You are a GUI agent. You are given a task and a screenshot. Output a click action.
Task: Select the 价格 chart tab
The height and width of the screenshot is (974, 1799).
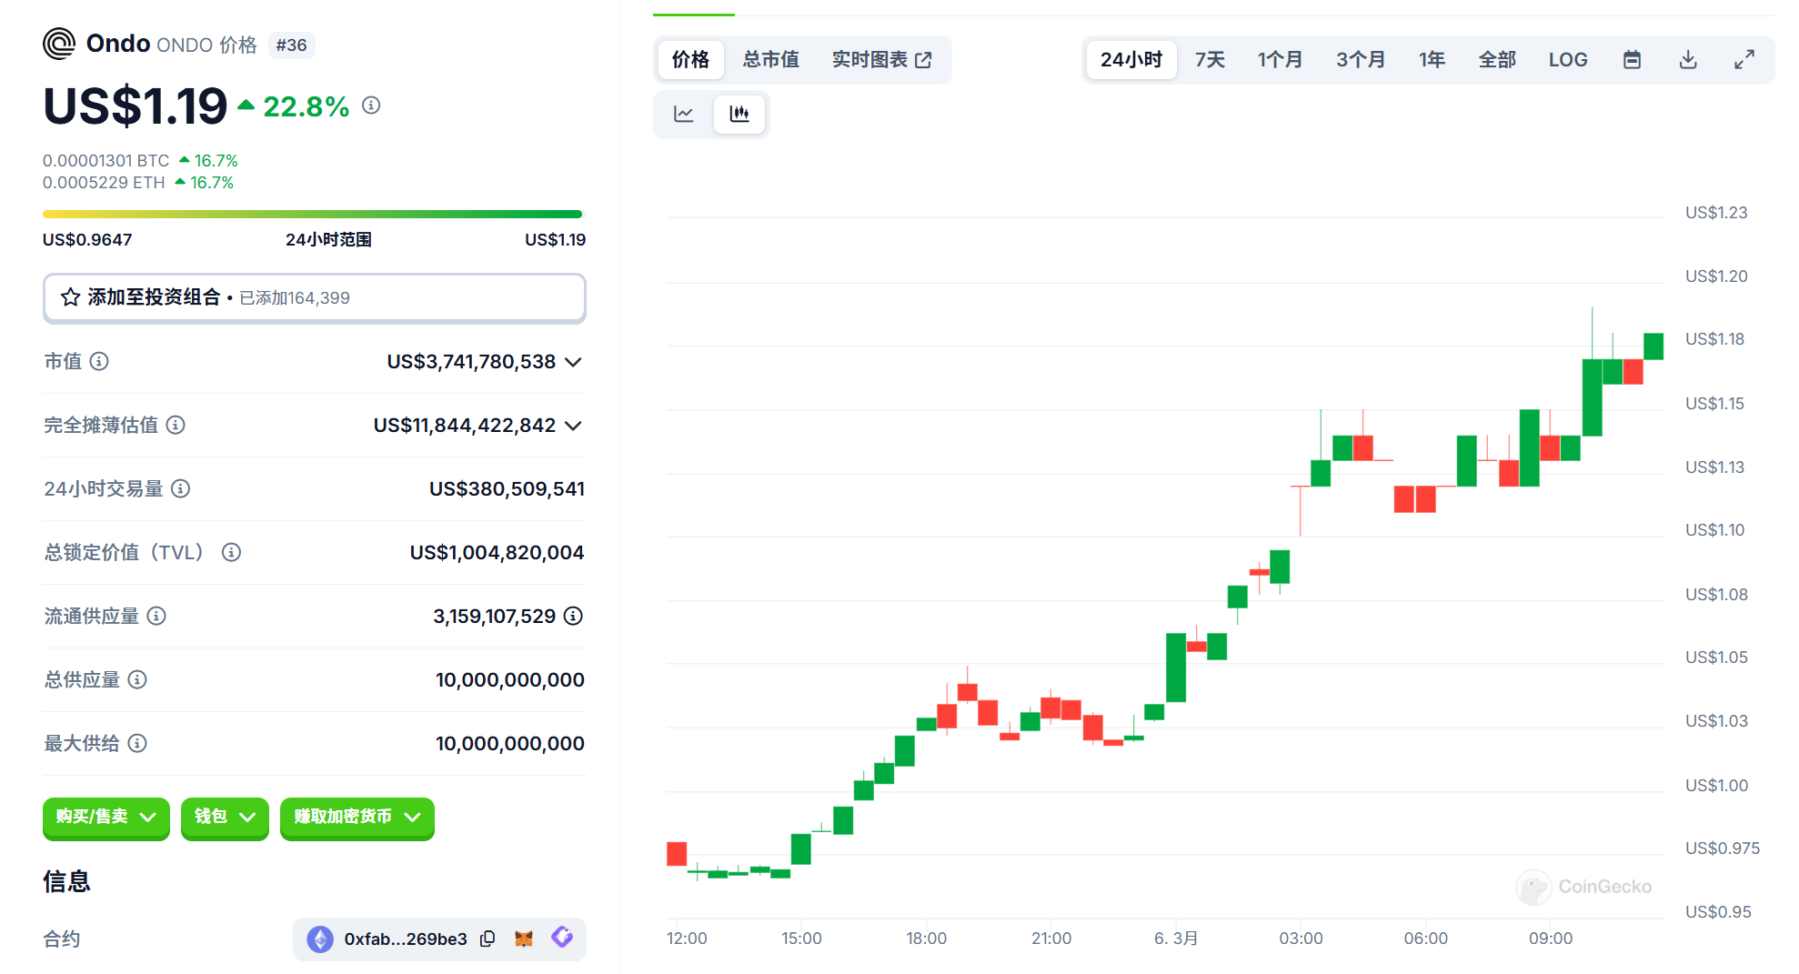[690, 60]
